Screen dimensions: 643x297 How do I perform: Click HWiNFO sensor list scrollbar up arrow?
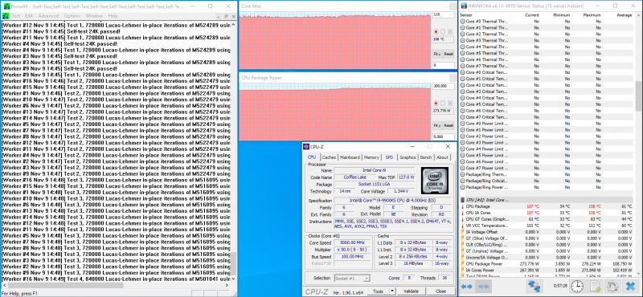tap(638, 14)
